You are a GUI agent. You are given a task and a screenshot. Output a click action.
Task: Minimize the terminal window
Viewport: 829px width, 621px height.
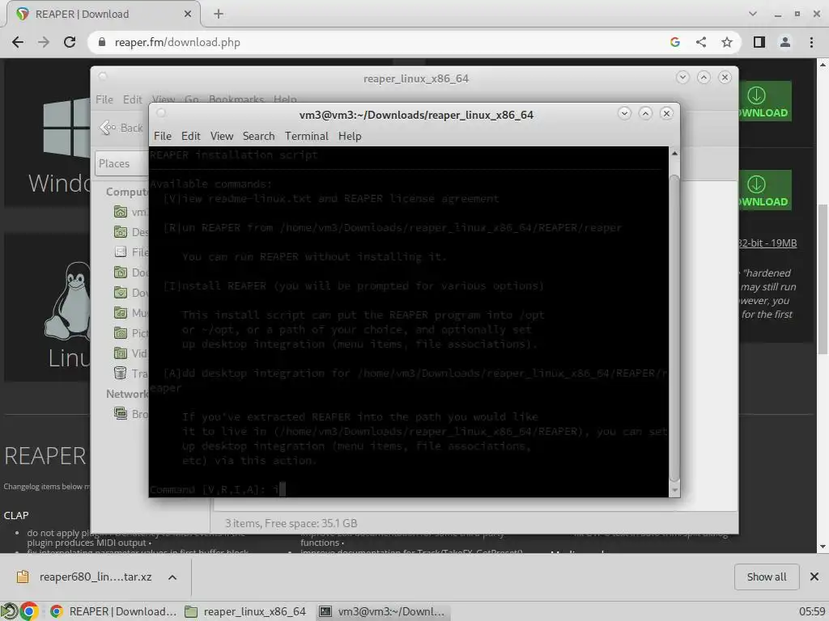click(x=624, y=113)
